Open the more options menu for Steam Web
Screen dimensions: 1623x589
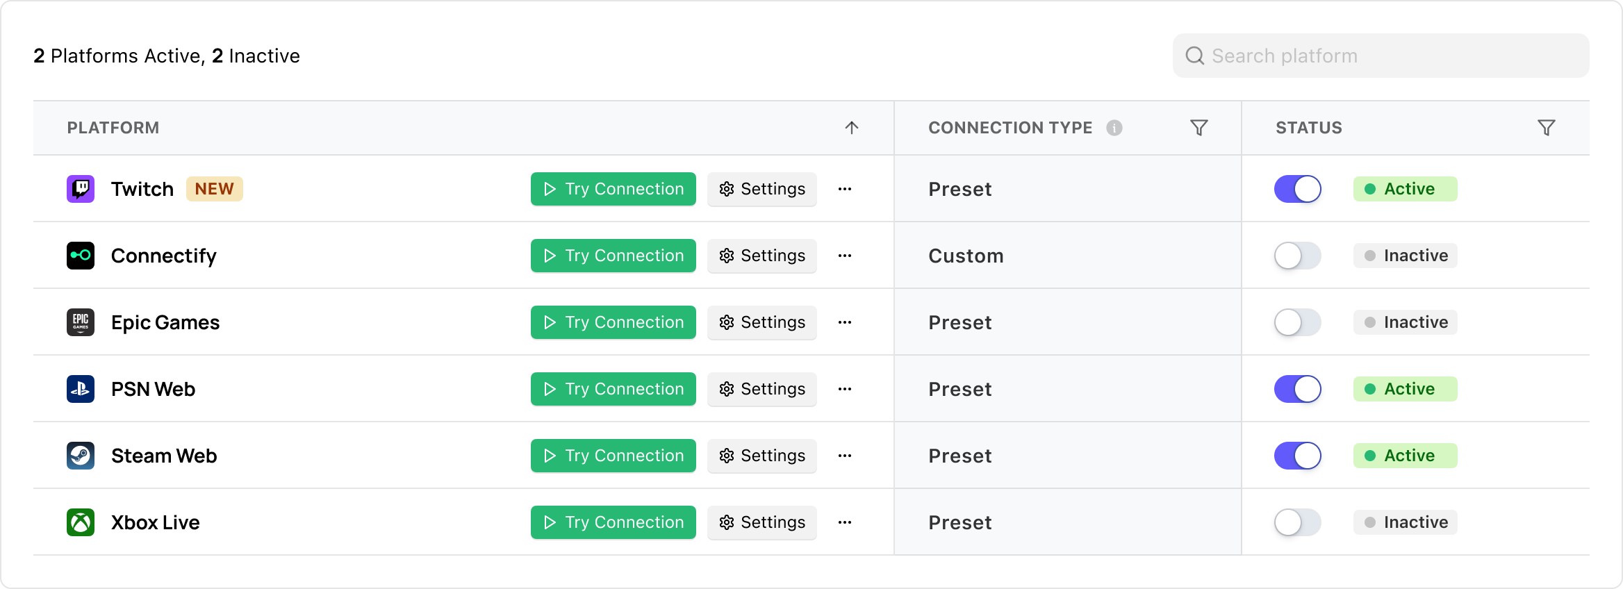click(845, 456)
